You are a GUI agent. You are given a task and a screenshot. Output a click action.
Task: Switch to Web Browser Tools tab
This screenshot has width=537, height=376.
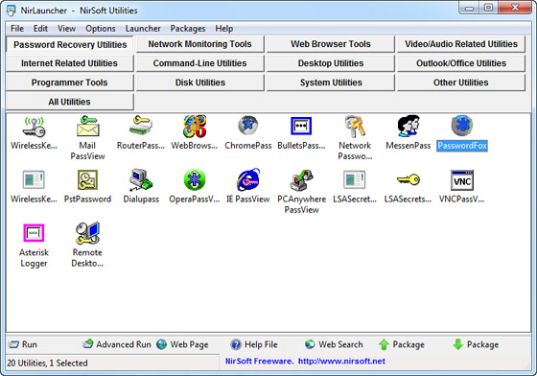[331, 44]
